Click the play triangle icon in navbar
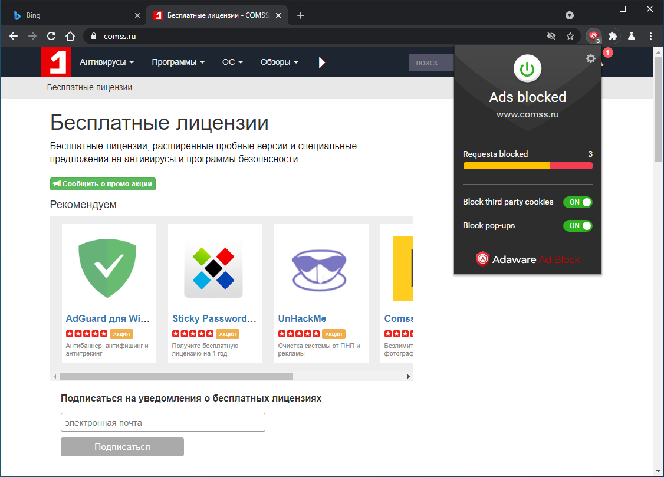 pyautogui.click(x=322, y=62)
